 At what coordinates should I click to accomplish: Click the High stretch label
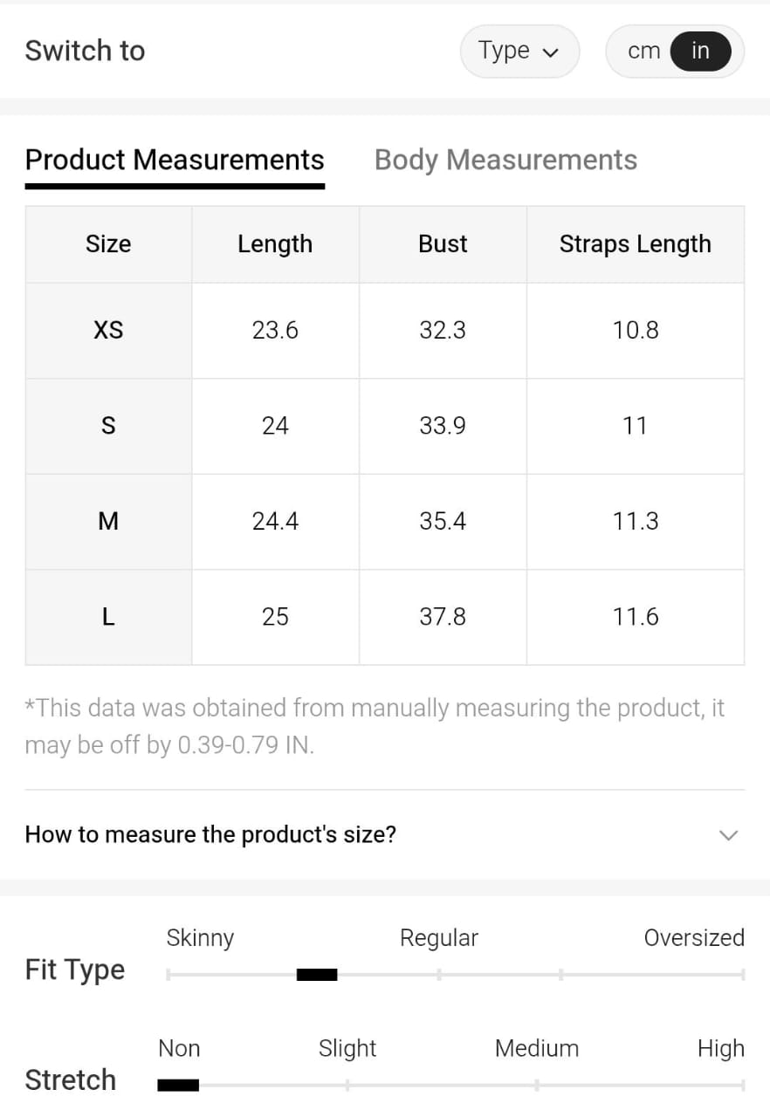[x=720, y=1048]
